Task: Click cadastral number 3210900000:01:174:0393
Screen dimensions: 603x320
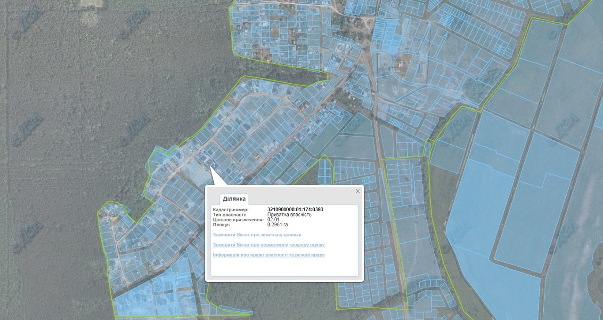Action: coord(295,209)
